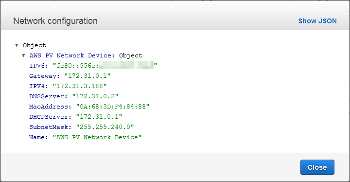Click the Name value AWS PV Network Device
This screenshot has height=182, width=350.
[97, 137]
